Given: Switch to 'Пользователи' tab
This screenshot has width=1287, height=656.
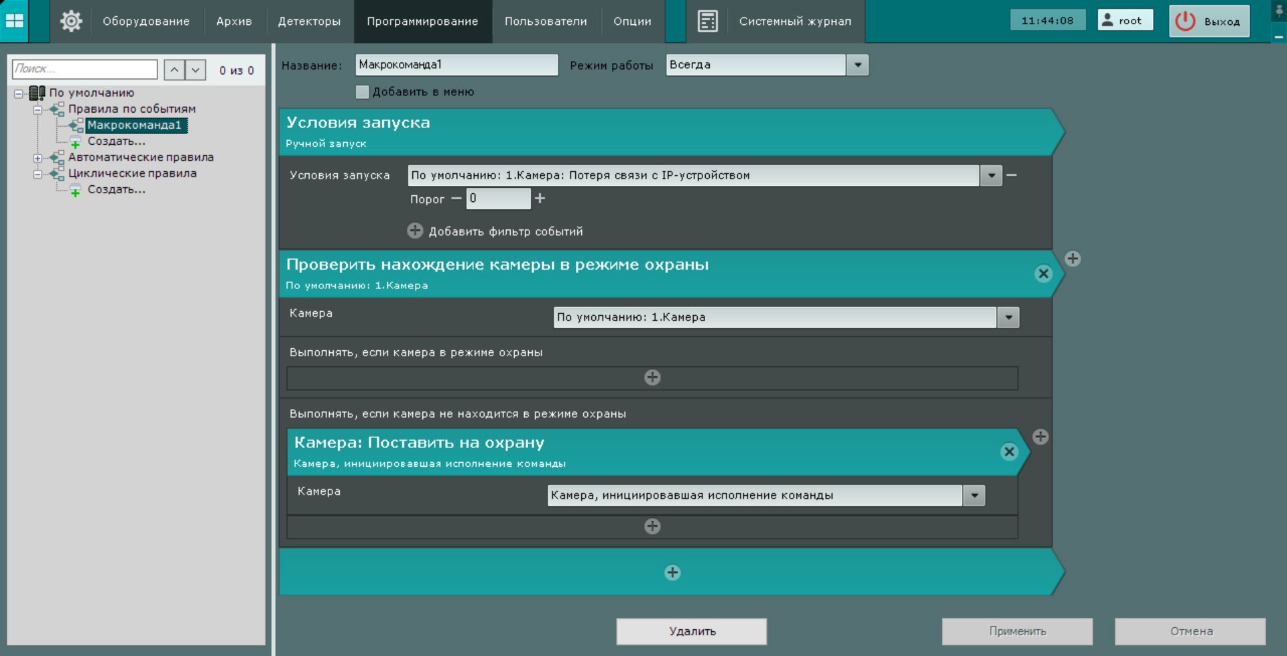Looking at the screenshot, I should click(546, 21).
